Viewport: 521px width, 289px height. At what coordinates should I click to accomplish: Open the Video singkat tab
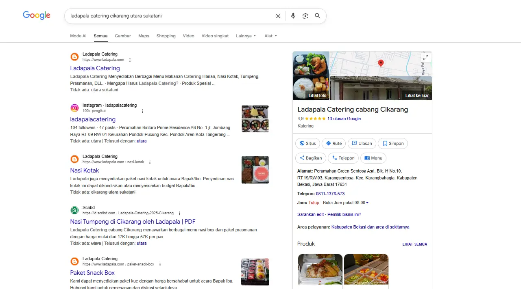215,36
